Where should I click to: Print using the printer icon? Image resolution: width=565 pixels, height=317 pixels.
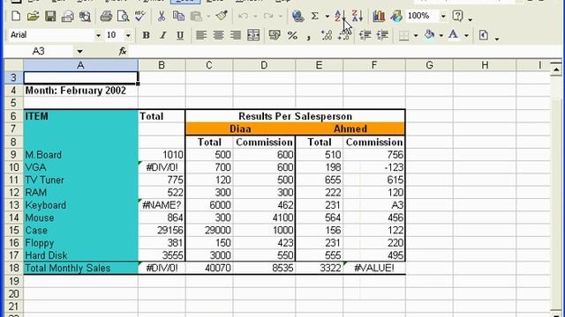(106, 16)
